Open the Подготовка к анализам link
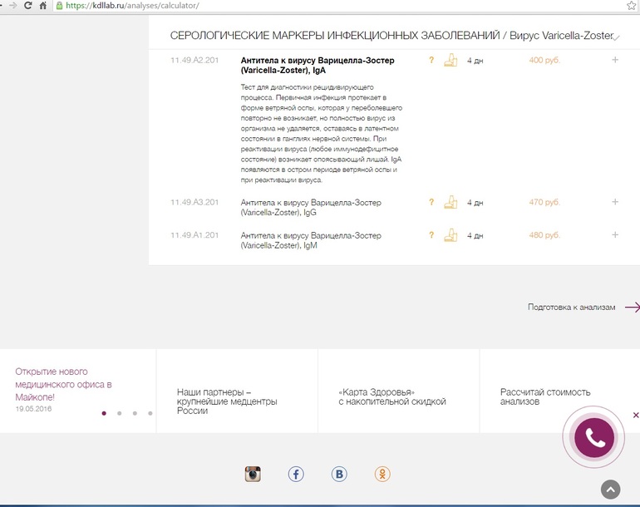Viewport: 640px width, 507px height. pyautogui.click(x=571, y=308)
